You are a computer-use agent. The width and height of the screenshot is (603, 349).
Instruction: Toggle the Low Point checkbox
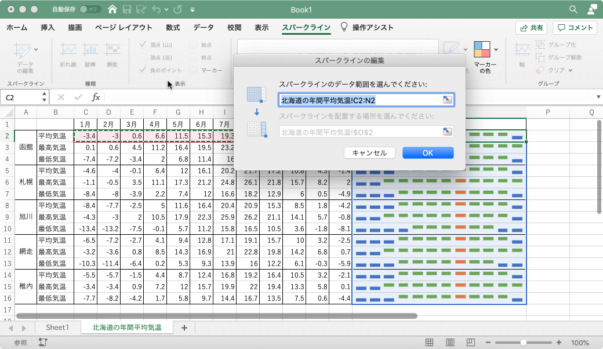[142, 57]
